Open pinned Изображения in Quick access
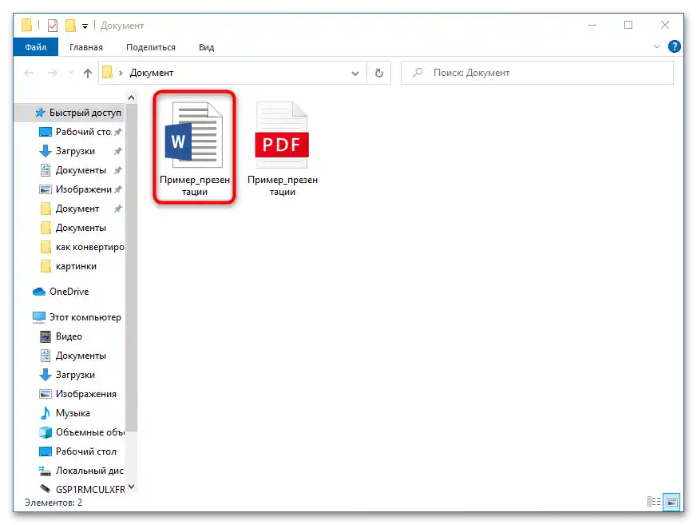Image resolution: width=697 pixels, height=525 pixels. (80, 189)
